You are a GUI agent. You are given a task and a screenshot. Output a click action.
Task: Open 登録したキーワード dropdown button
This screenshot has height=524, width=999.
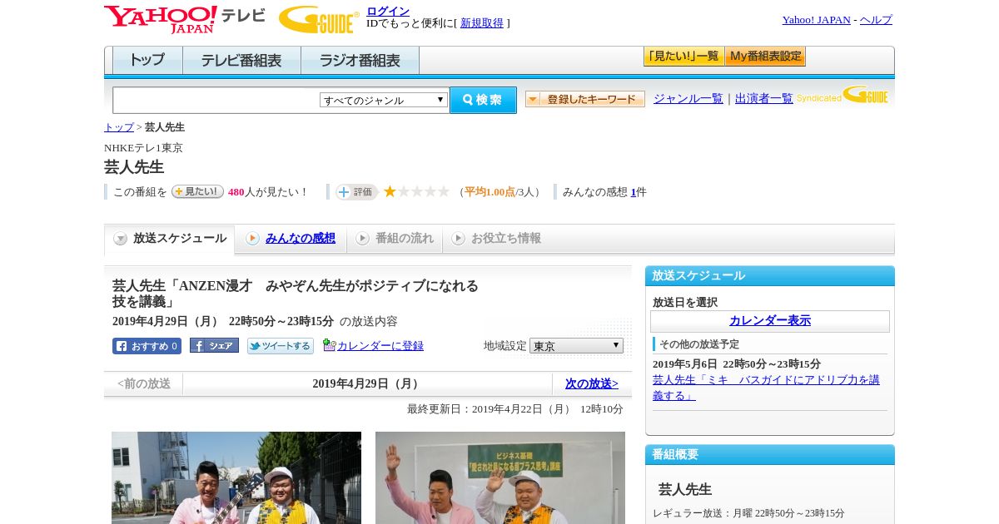[585, 99]
